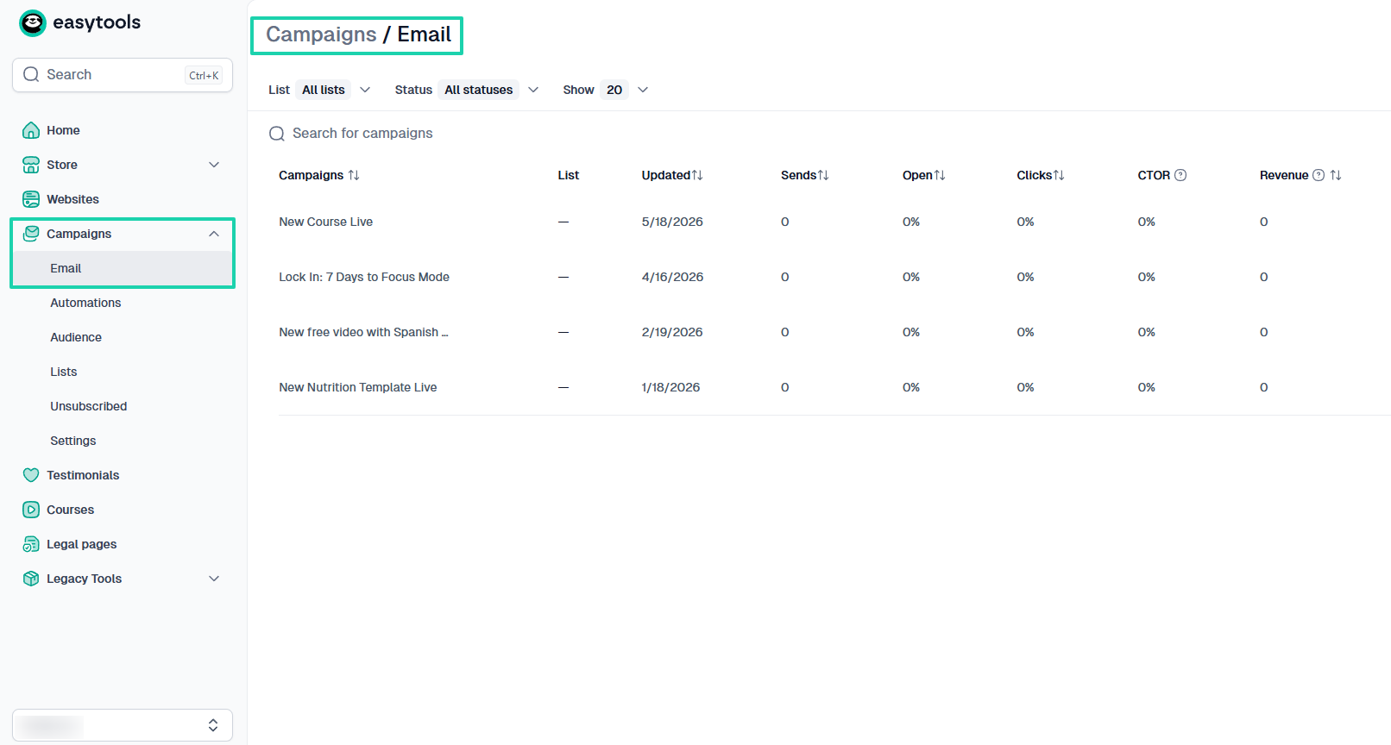
Task: Open Home in the sidebar
Action: point(63,130)
